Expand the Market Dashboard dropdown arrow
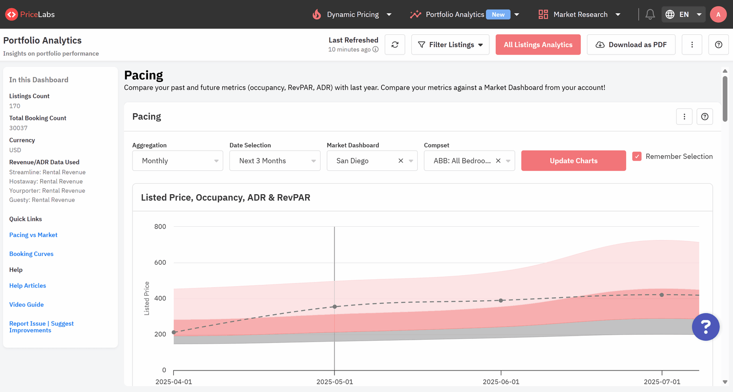The width and height of the screenshot is (733, 392). click(x=411, y=161)
